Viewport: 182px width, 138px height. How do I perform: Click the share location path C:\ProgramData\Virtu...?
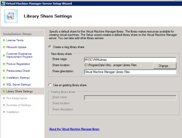(111, 65)
